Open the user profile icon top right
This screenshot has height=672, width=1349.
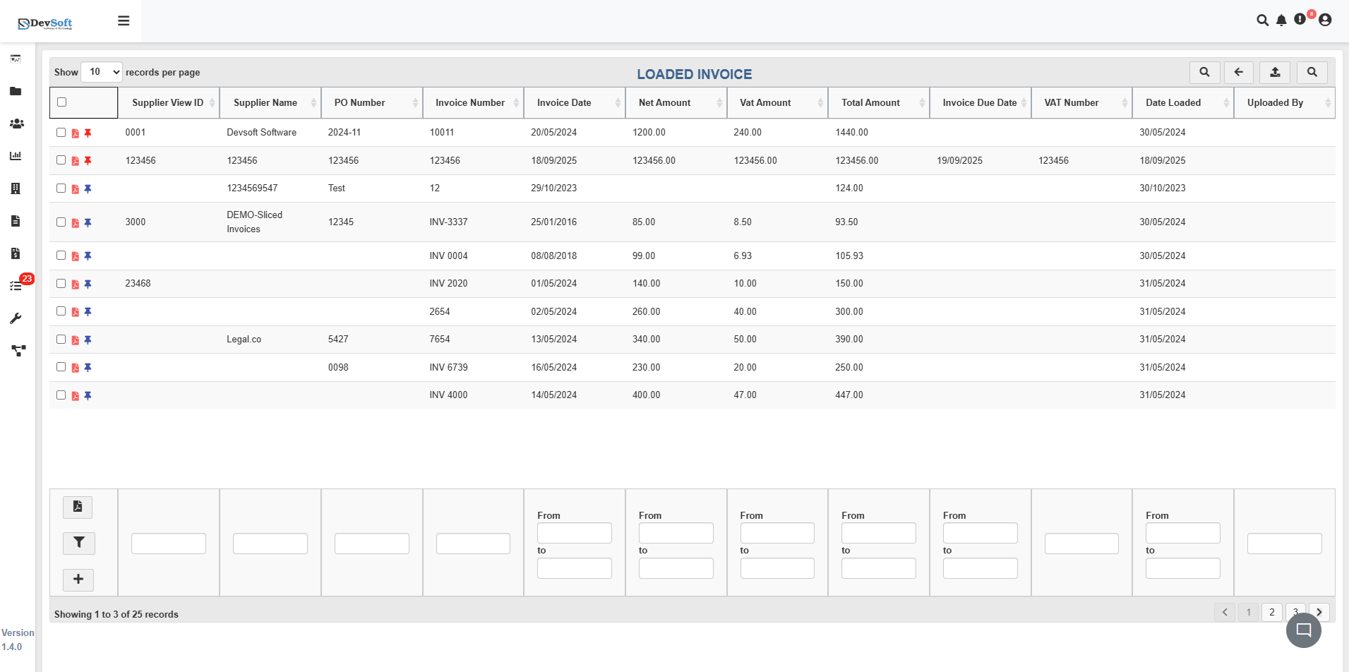point(1325,20)
